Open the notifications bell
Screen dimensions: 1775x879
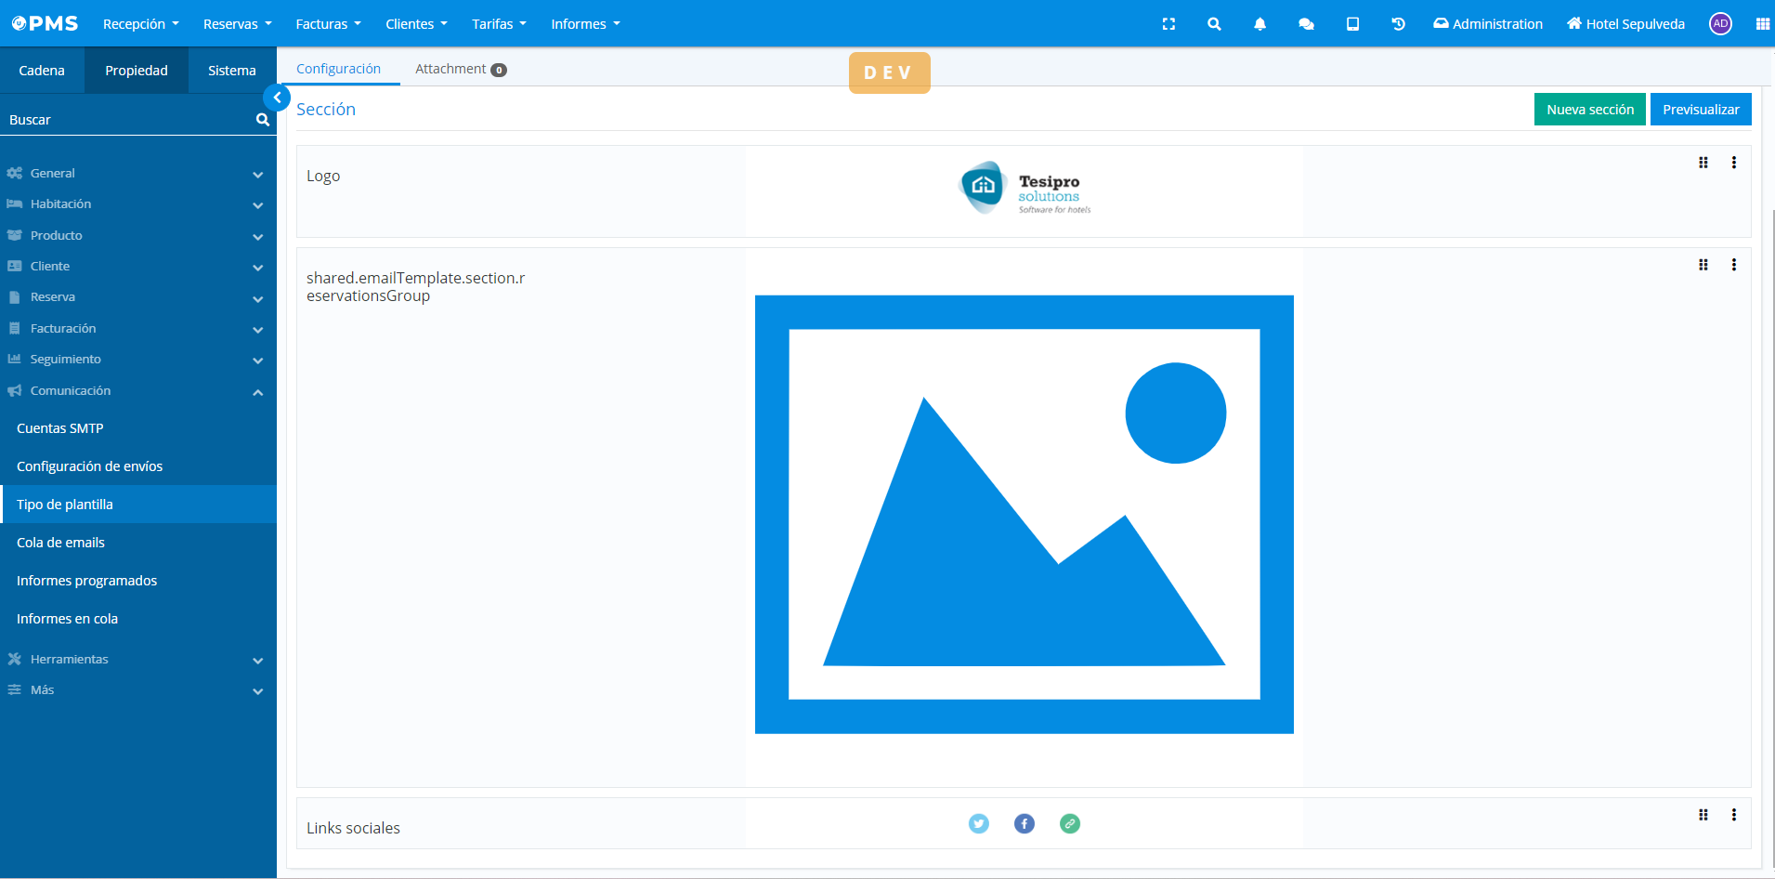pos(1259,24)
